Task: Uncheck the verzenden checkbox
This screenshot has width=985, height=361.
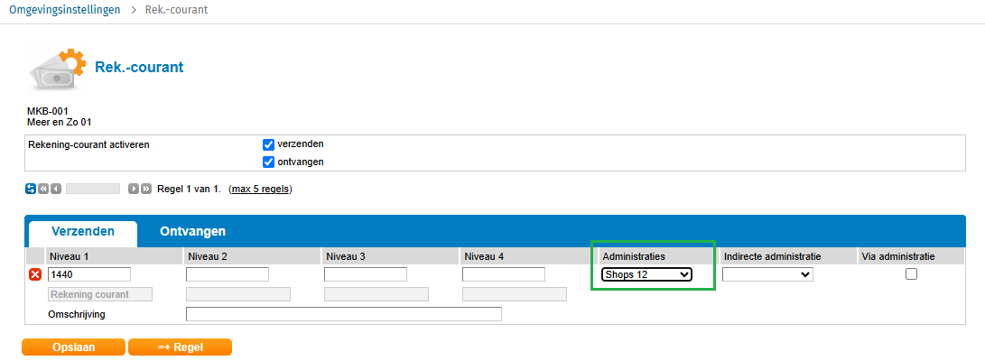Action: [268, 144]
